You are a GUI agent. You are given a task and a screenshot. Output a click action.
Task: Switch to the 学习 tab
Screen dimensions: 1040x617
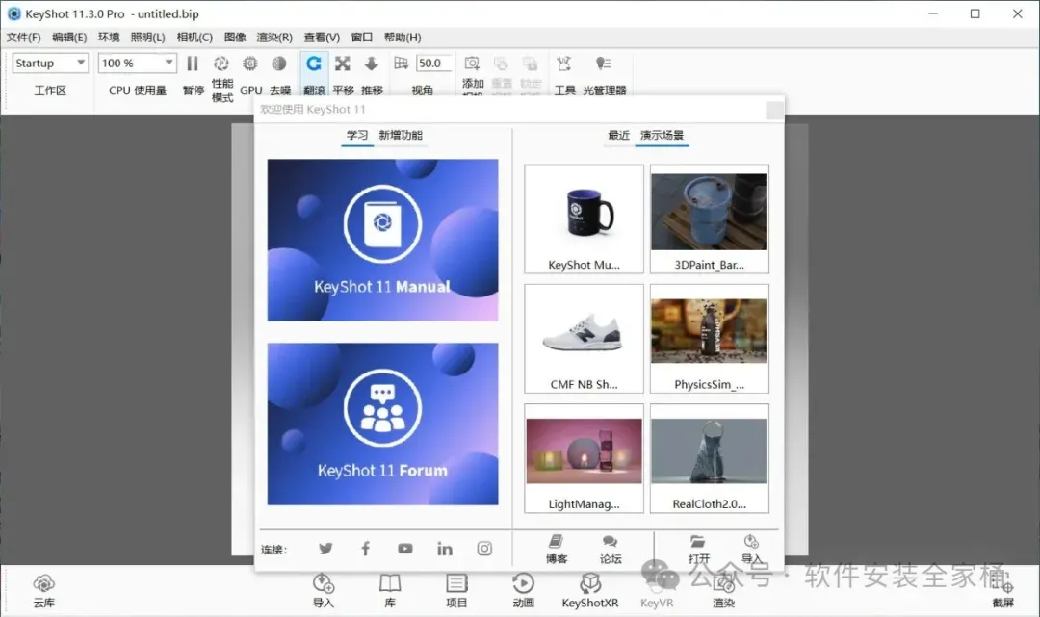click(357, 135)
